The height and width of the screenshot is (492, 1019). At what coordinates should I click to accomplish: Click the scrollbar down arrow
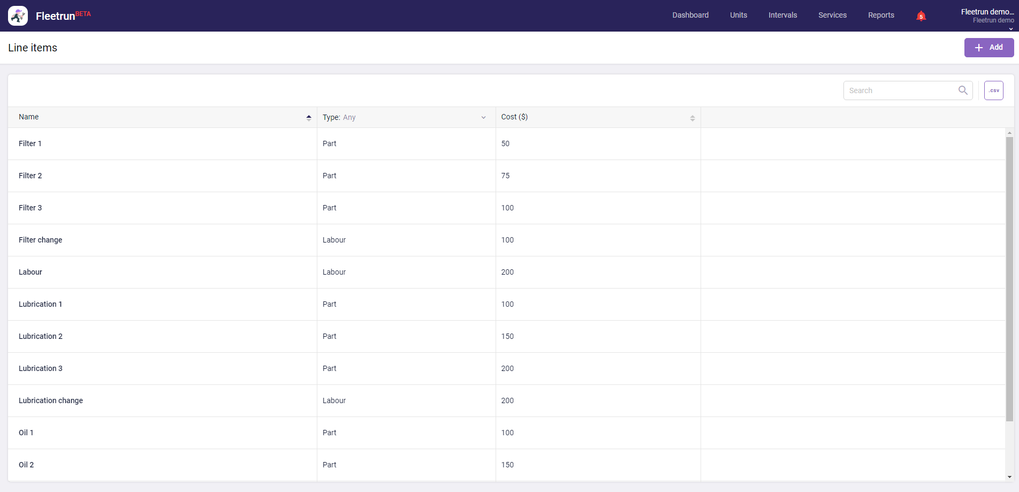click(1009, 476)
